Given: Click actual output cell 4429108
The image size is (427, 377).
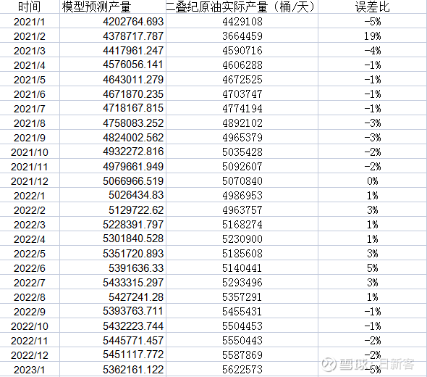Looking at the screenshot, I should tap(242, 22).
